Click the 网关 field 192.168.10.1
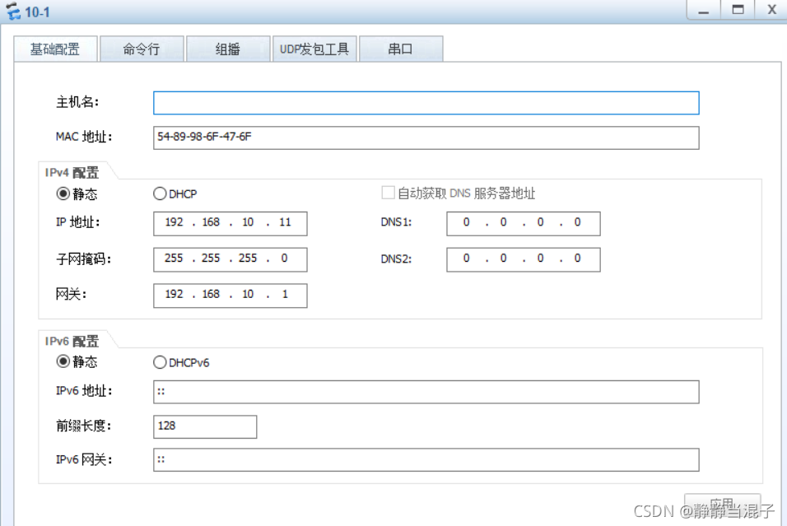The image size is (787, 526). (x=231, y=296)
